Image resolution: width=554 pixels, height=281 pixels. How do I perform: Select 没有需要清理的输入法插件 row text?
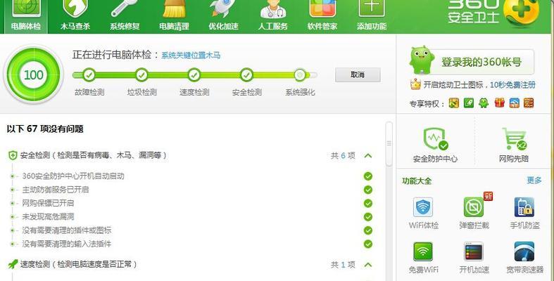67,244
